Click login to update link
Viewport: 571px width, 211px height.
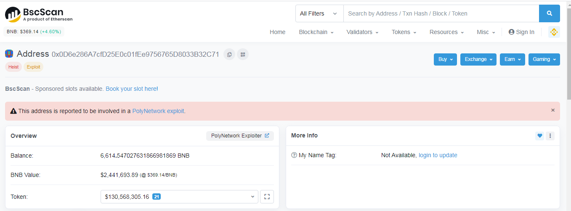438,155
